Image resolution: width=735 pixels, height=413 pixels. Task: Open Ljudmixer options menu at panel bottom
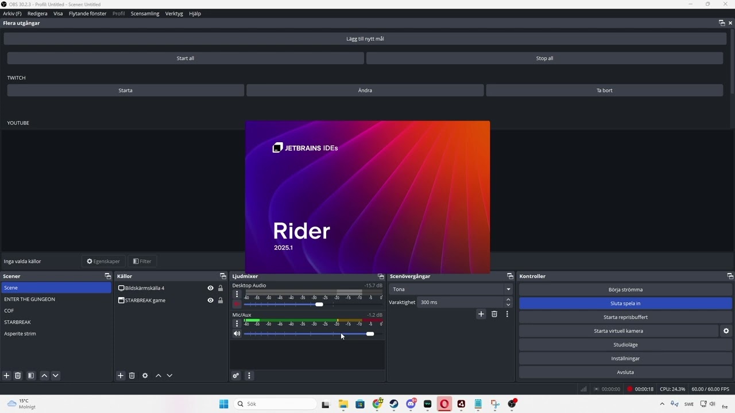click(249, 376)
